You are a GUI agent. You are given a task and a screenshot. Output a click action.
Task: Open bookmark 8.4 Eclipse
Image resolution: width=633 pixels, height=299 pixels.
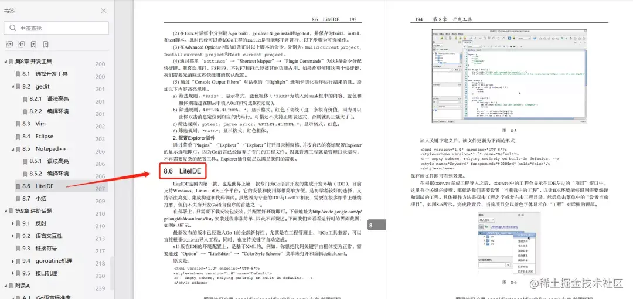tap(38, 136)
